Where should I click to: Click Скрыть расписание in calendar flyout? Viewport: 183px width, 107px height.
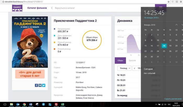(x=173, y=99)
